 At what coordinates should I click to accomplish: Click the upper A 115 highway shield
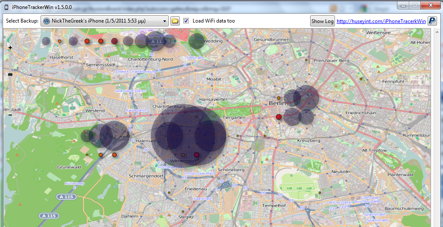click(x=66, y=197)
